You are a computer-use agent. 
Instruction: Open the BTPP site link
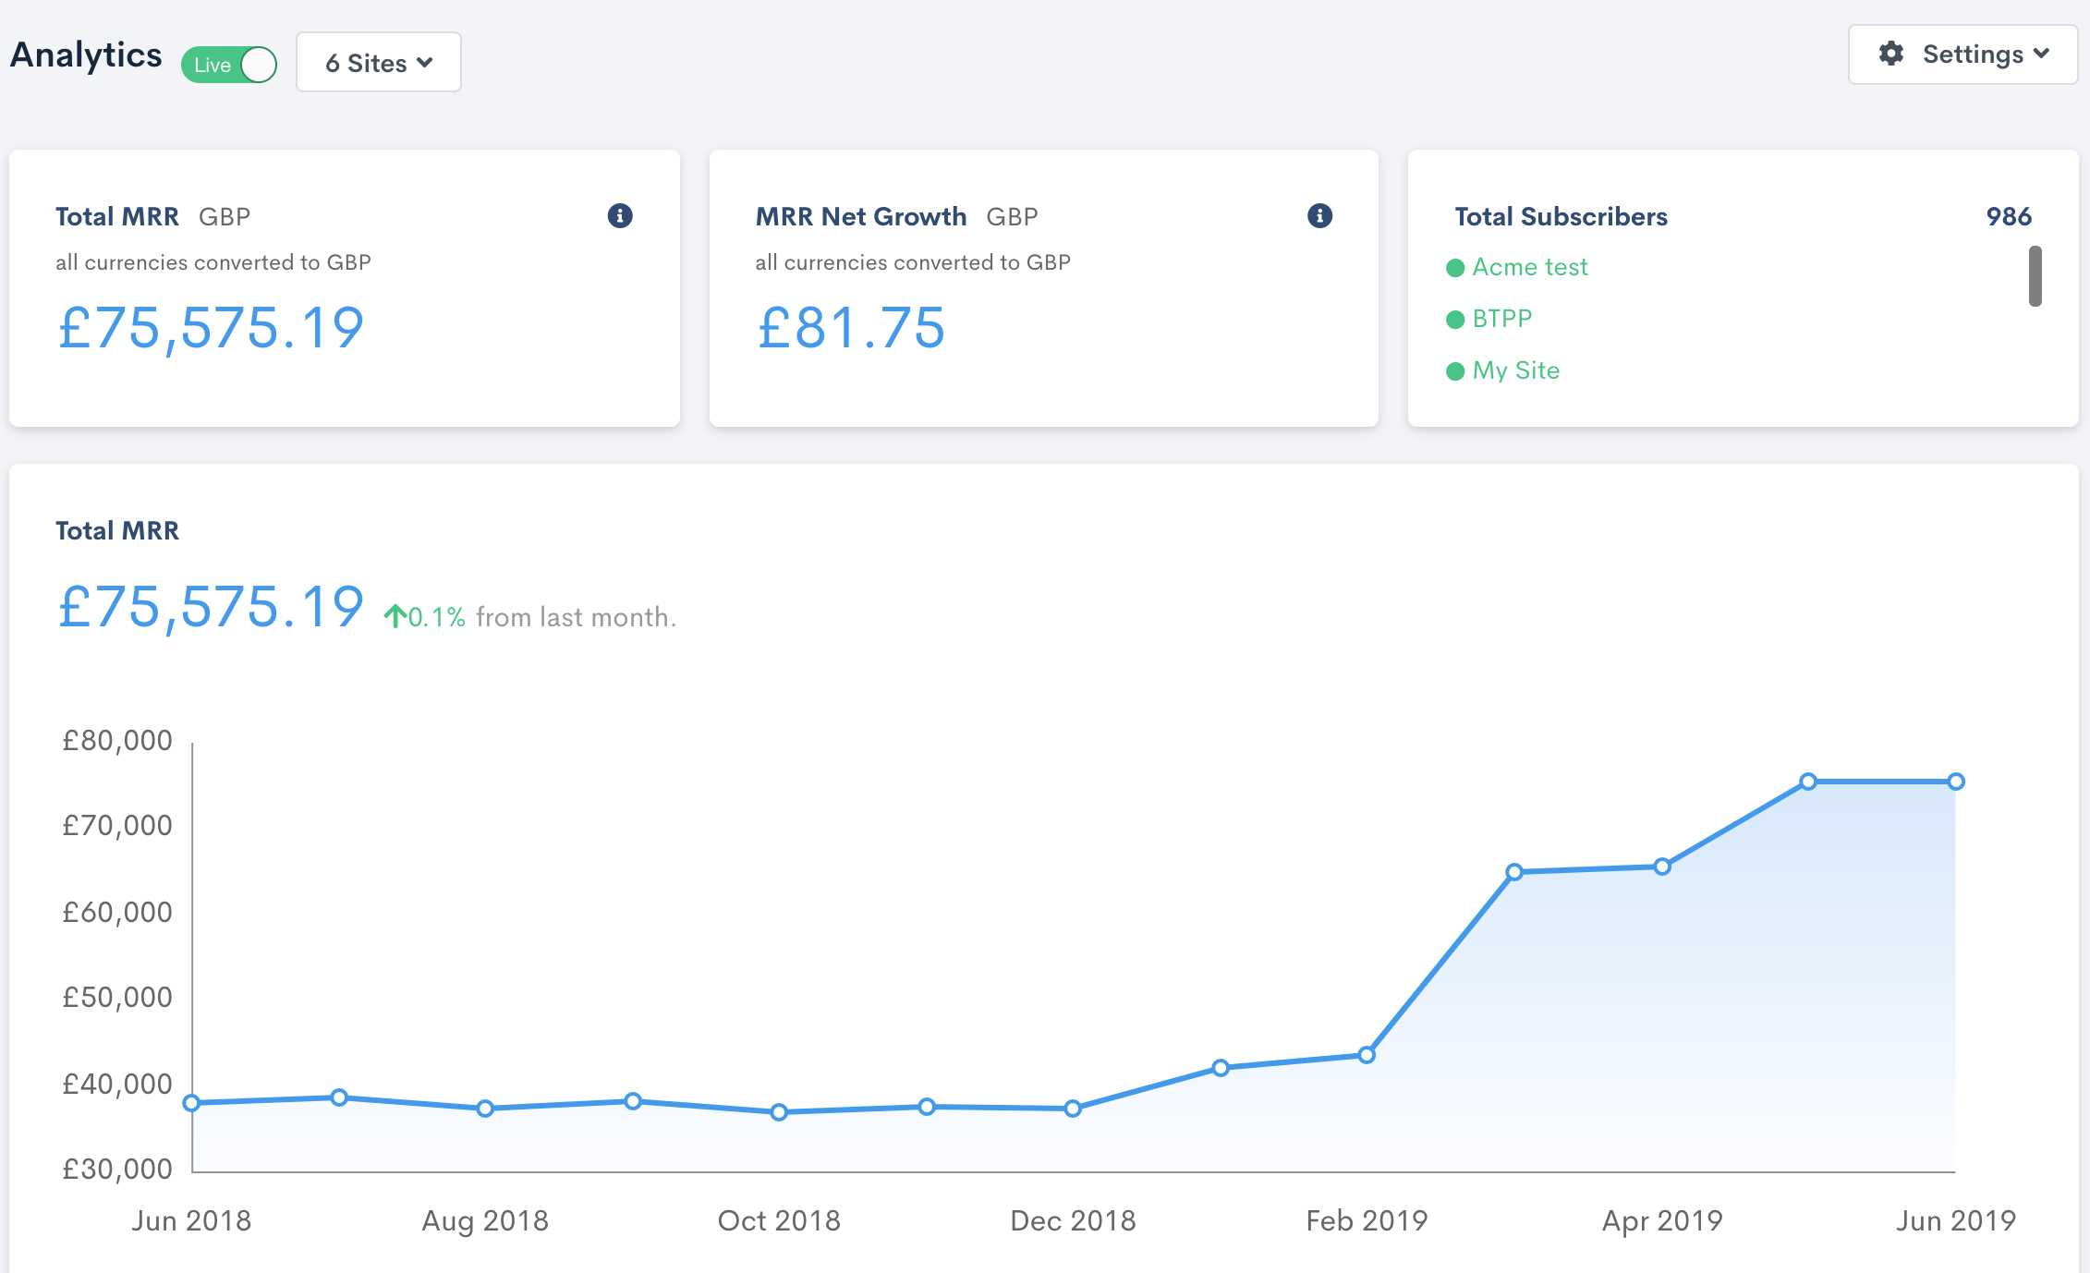point(1501,319)
